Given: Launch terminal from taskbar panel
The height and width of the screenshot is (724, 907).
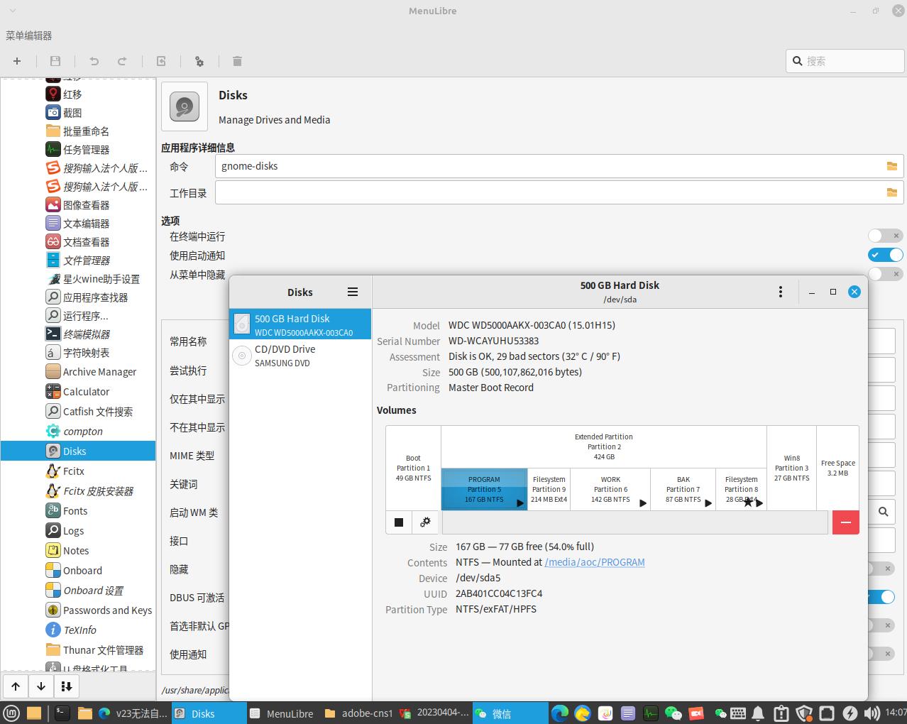Looking at the screenshot, I should point(62,713).
